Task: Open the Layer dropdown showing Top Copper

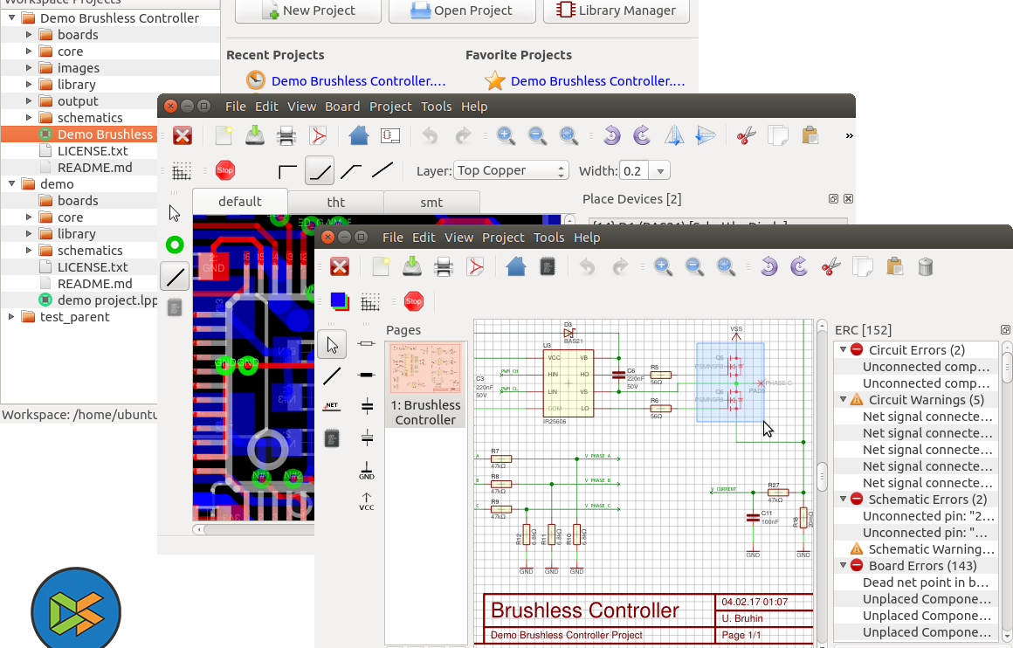Action: pyautogui.click(x=512, y=170)
